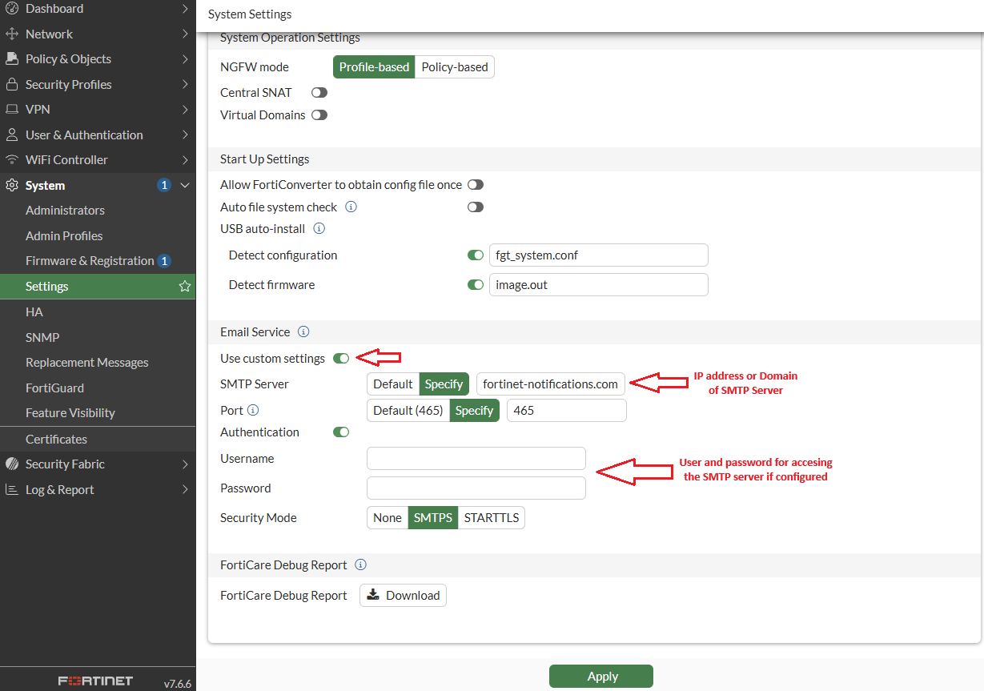
Task: Click the Username input field
Action: click(476, 459)
